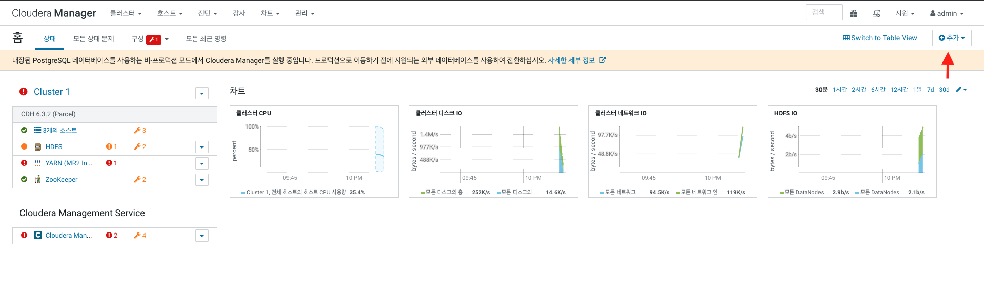Open the YARN (MR2 In... service link
The width and height of the screenshot is (984, 296).
click(69, 163)
